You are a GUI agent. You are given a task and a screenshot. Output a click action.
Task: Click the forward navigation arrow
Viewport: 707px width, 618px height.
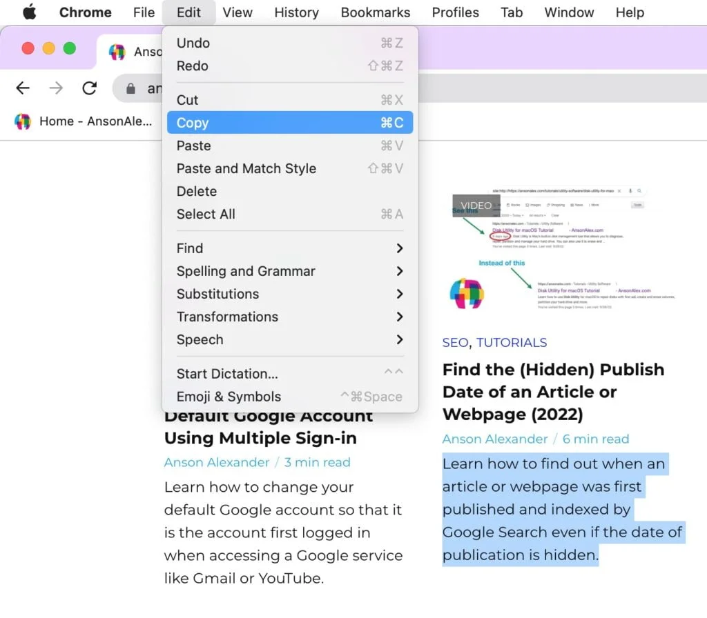56,88
